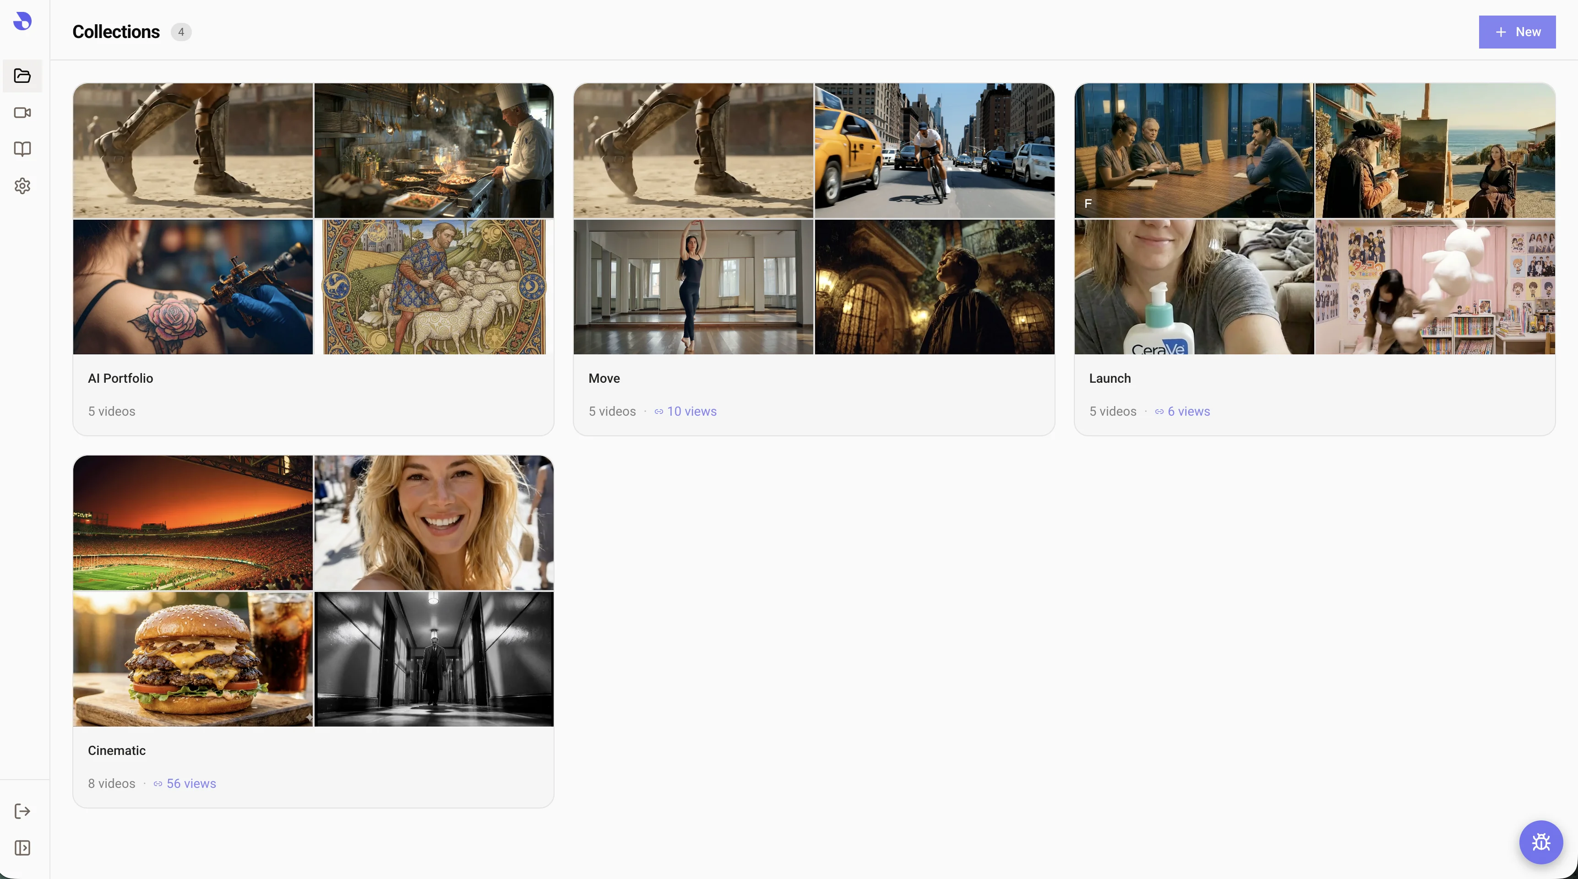1578x879 pixels.
Task: Click the app logo in the sidebar
Action: click(x=22, y=22)
